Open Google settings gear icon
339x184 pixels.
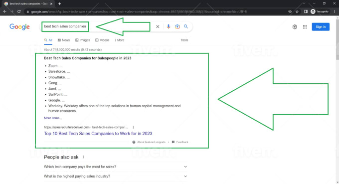(x=295, y=27)
